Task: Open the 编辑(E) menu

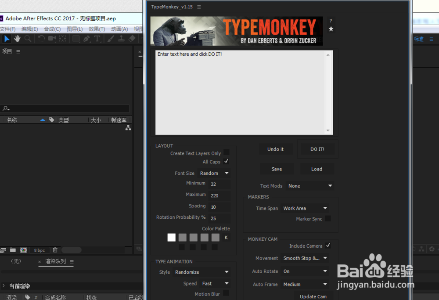Action: pos(30,29)
